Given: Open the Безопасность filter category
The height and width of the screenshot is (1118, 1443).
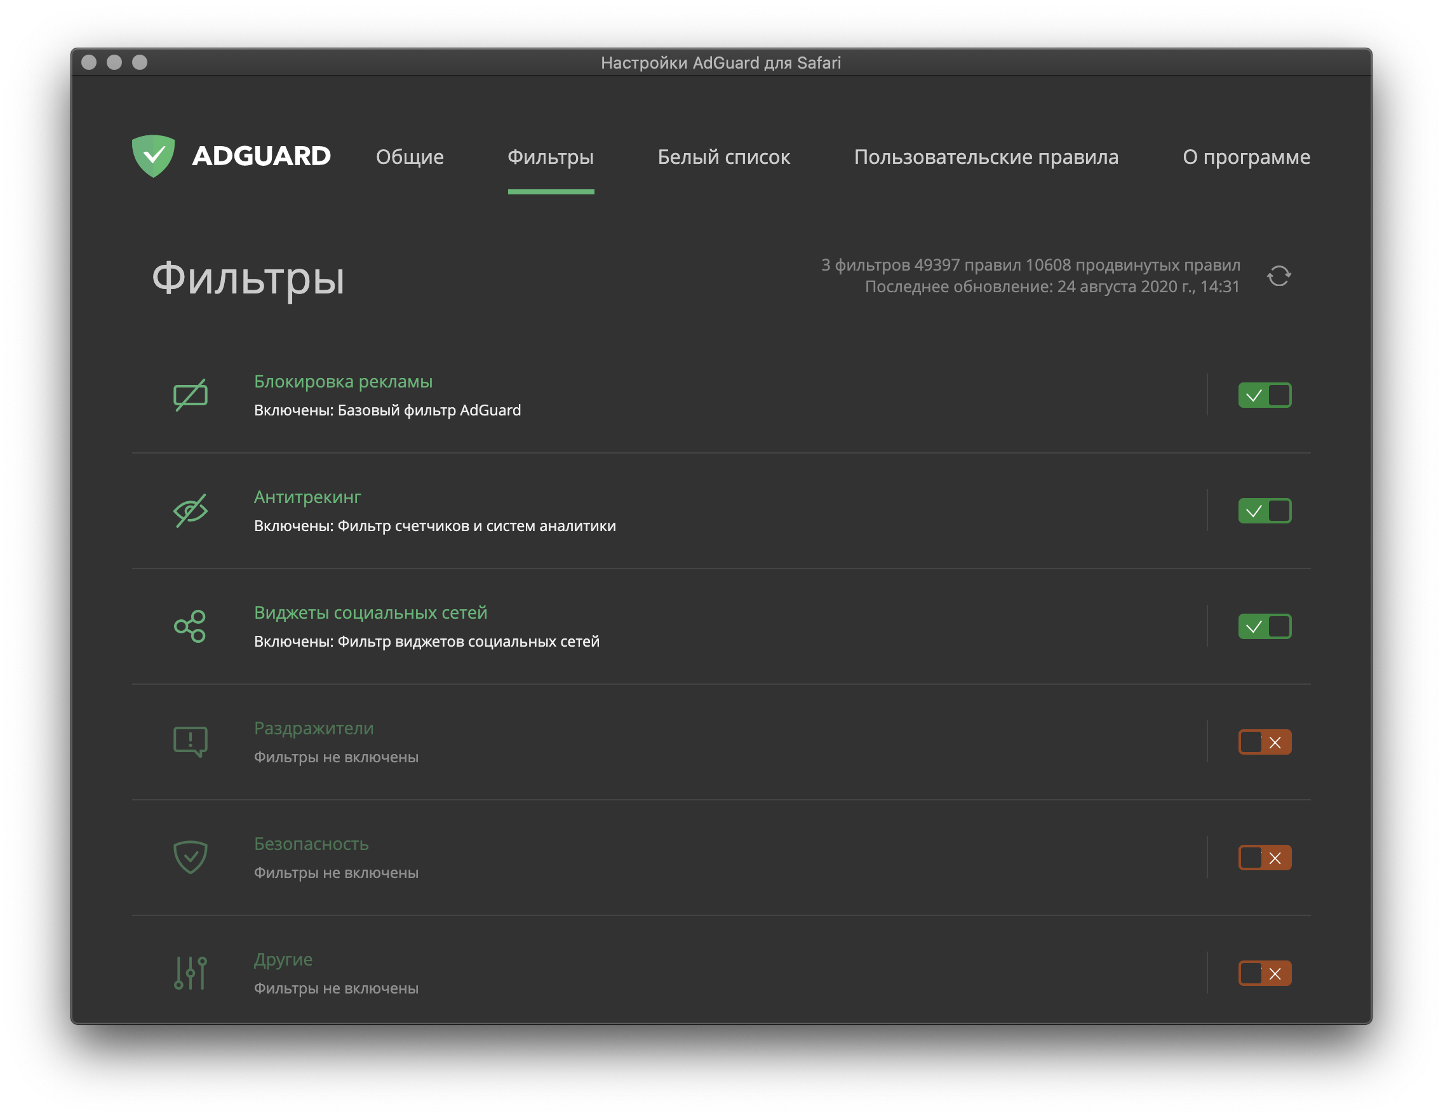Looking at the screenshot, I should tap(311, 844).
